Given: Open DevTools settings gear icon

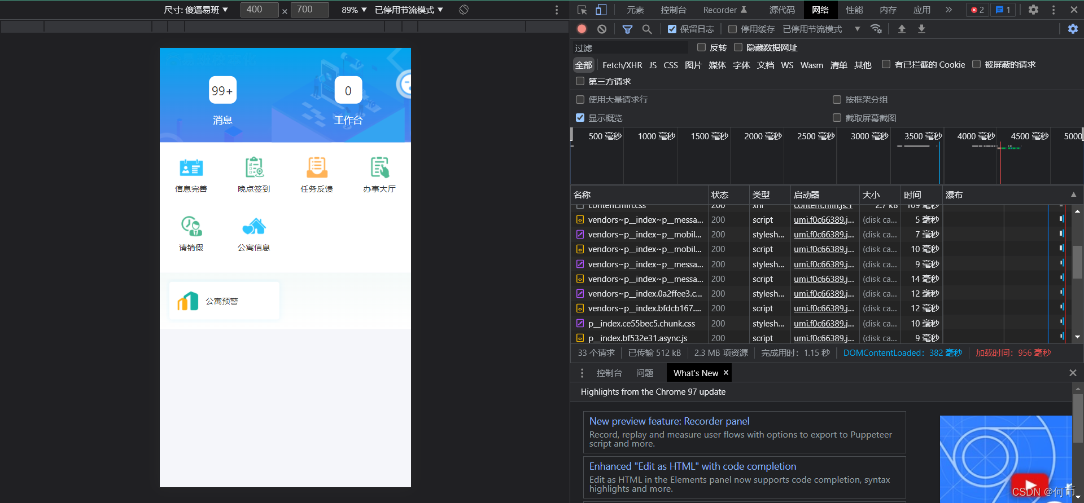Looking at the screenshot, I should (x=1033, y=10).
